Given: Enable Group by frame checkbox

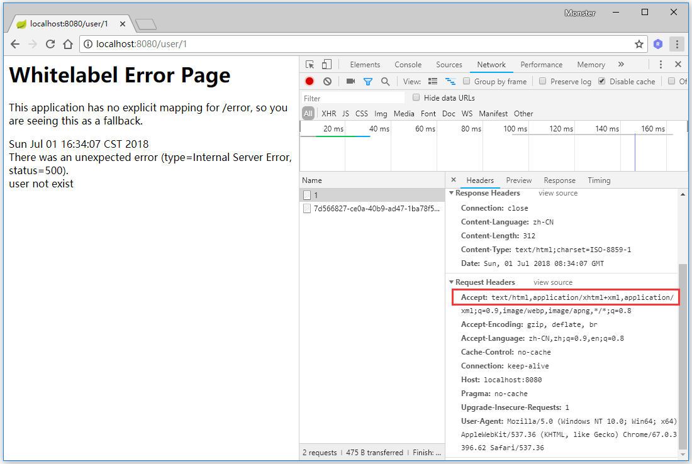Looking at the screenshot, I should [467, 81].
